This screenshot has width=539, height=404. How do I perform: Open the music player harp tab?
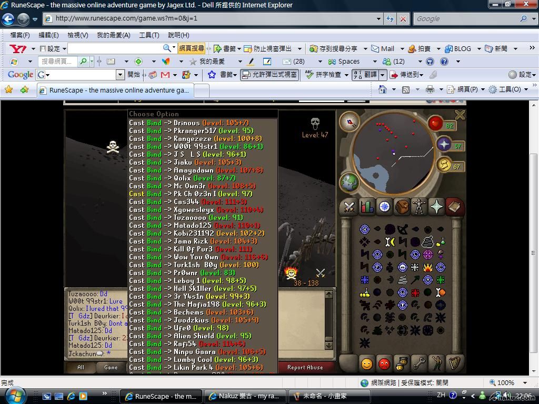(x=454, y=363)
